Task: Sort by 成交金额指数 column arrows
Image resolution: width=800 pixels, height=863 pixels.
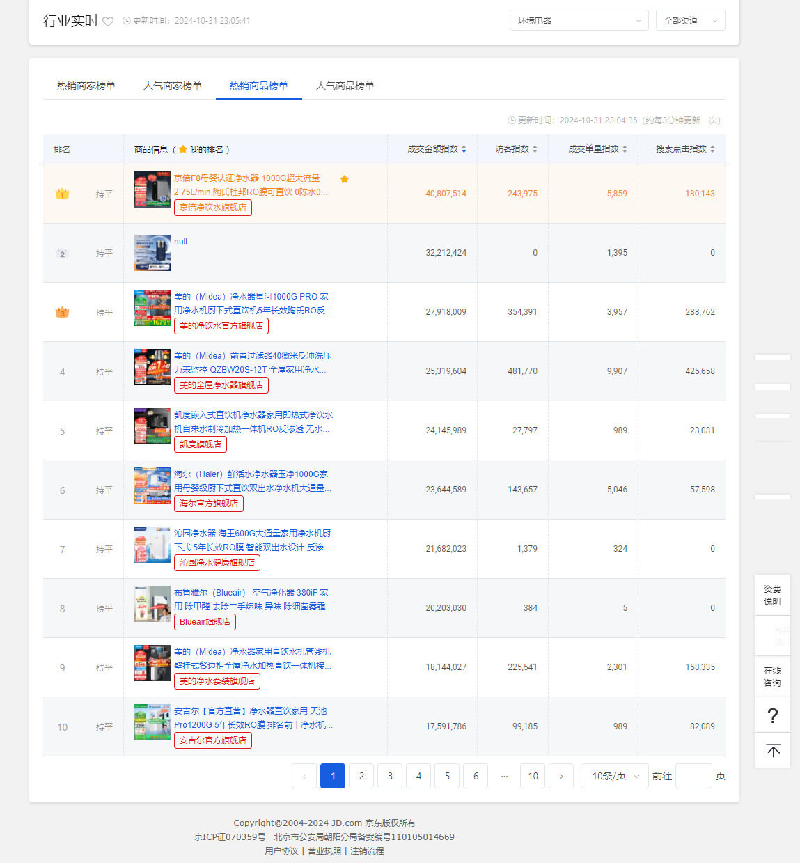Action: tap(464, 149)
